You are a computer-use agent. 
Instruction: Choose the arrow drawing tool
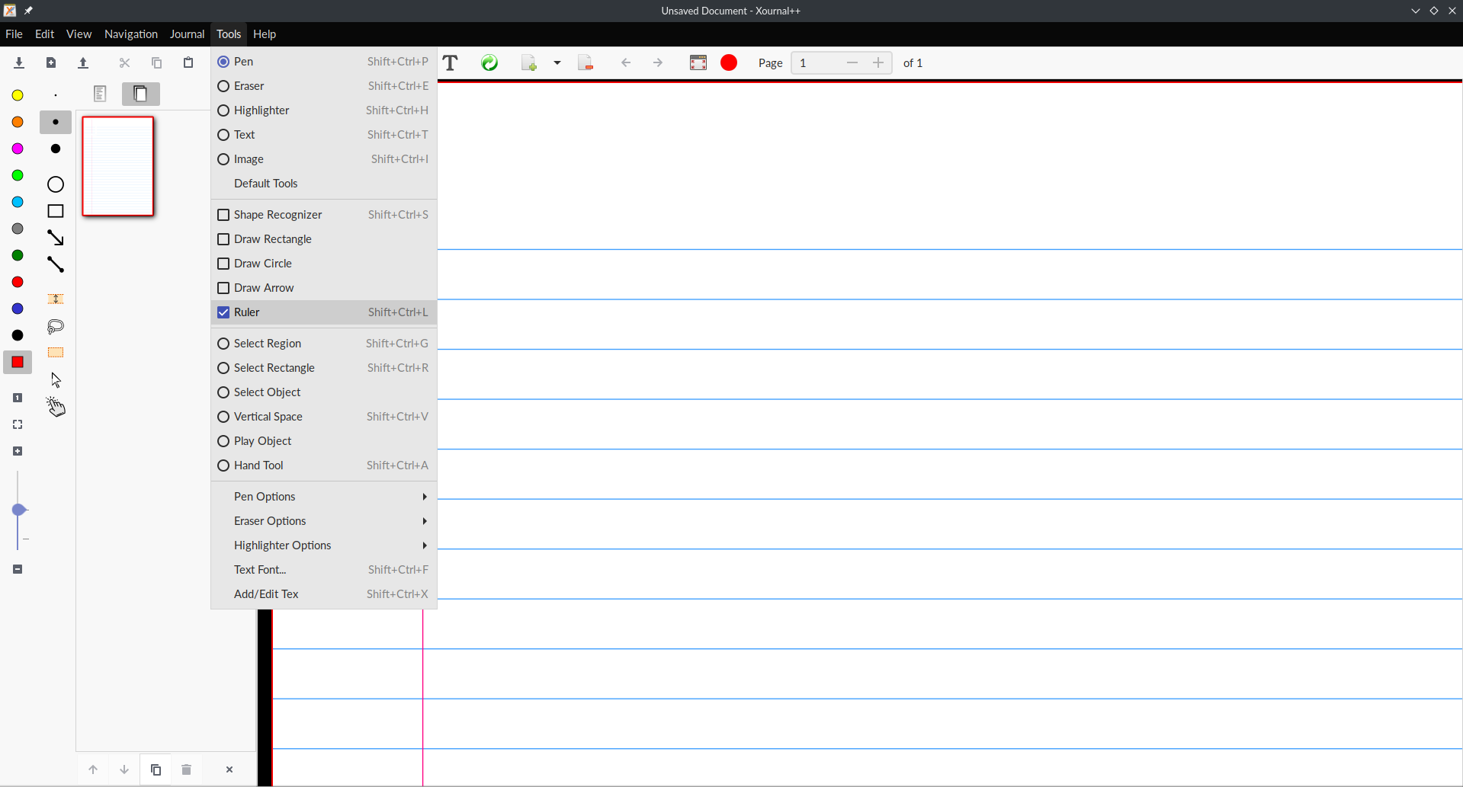(56, 237)
